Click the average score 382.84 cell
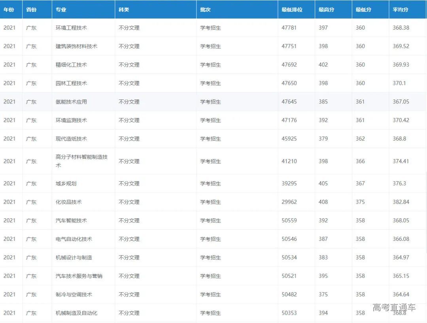Viewport: 427px width, 323px height. coord(401,202)
